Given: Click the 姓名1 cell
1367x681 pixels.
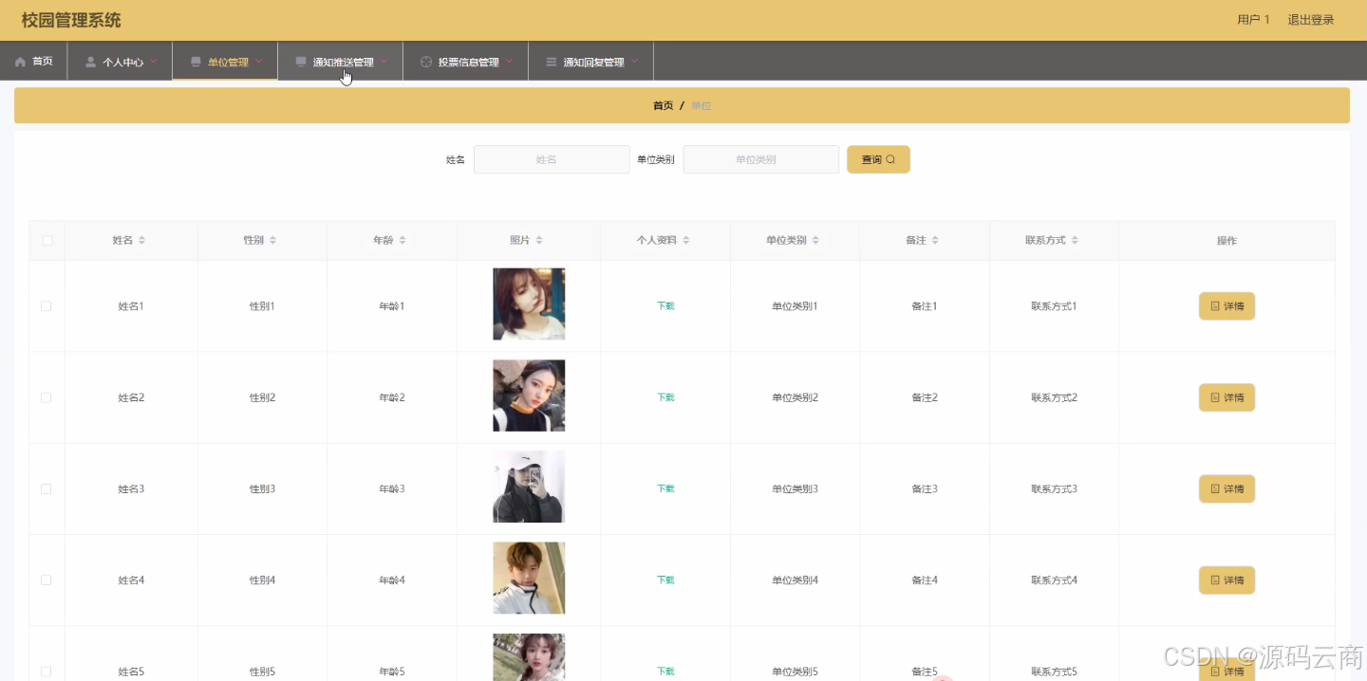Looking at the screenshot, I should coord(131,306).
